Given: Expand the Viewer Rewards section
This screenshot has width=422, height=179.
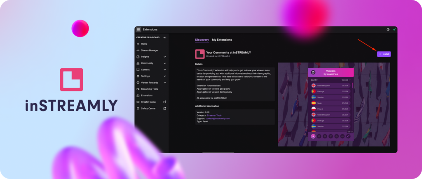Looking at the screenshot, I should click(165, 83).
